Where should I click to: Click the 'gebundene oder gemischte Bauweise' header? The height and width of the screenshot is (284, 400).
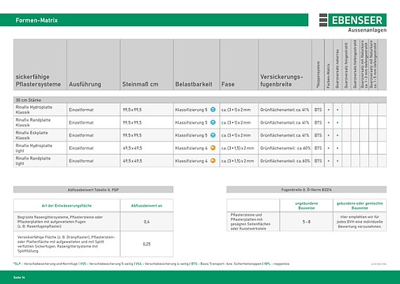[359, 205]
